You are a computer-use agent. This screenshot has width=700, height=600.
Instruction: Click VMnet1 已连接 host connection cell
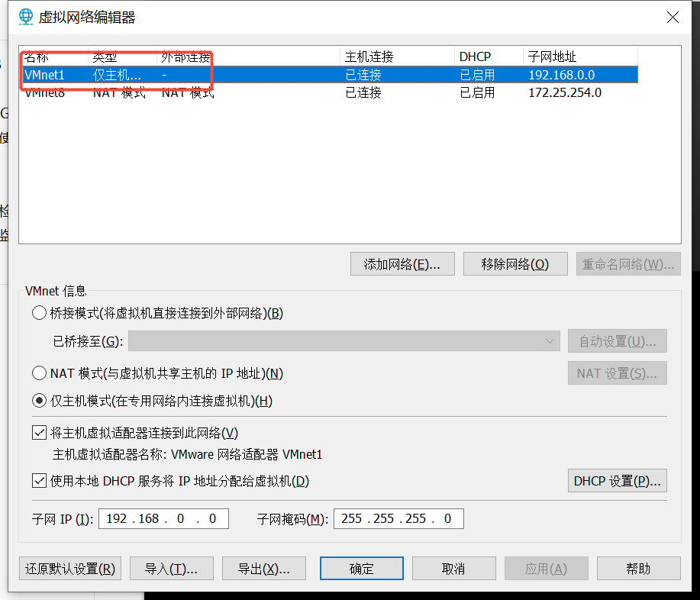[363, 75]
